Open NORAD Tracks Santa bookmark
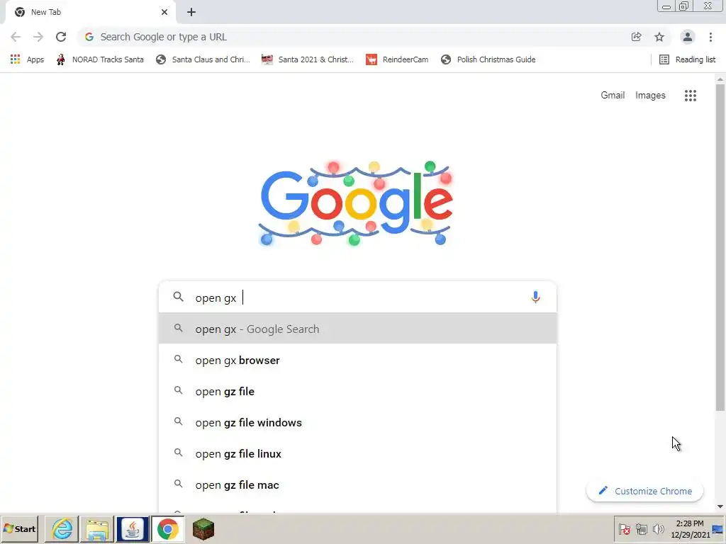726x544 pixels. (x=99, y=59)
